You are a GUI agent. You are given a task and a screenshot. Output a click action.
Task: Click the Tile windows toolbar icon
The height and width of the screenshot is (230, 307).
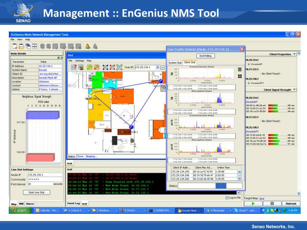pyautogui.click(x=35, y=46)
